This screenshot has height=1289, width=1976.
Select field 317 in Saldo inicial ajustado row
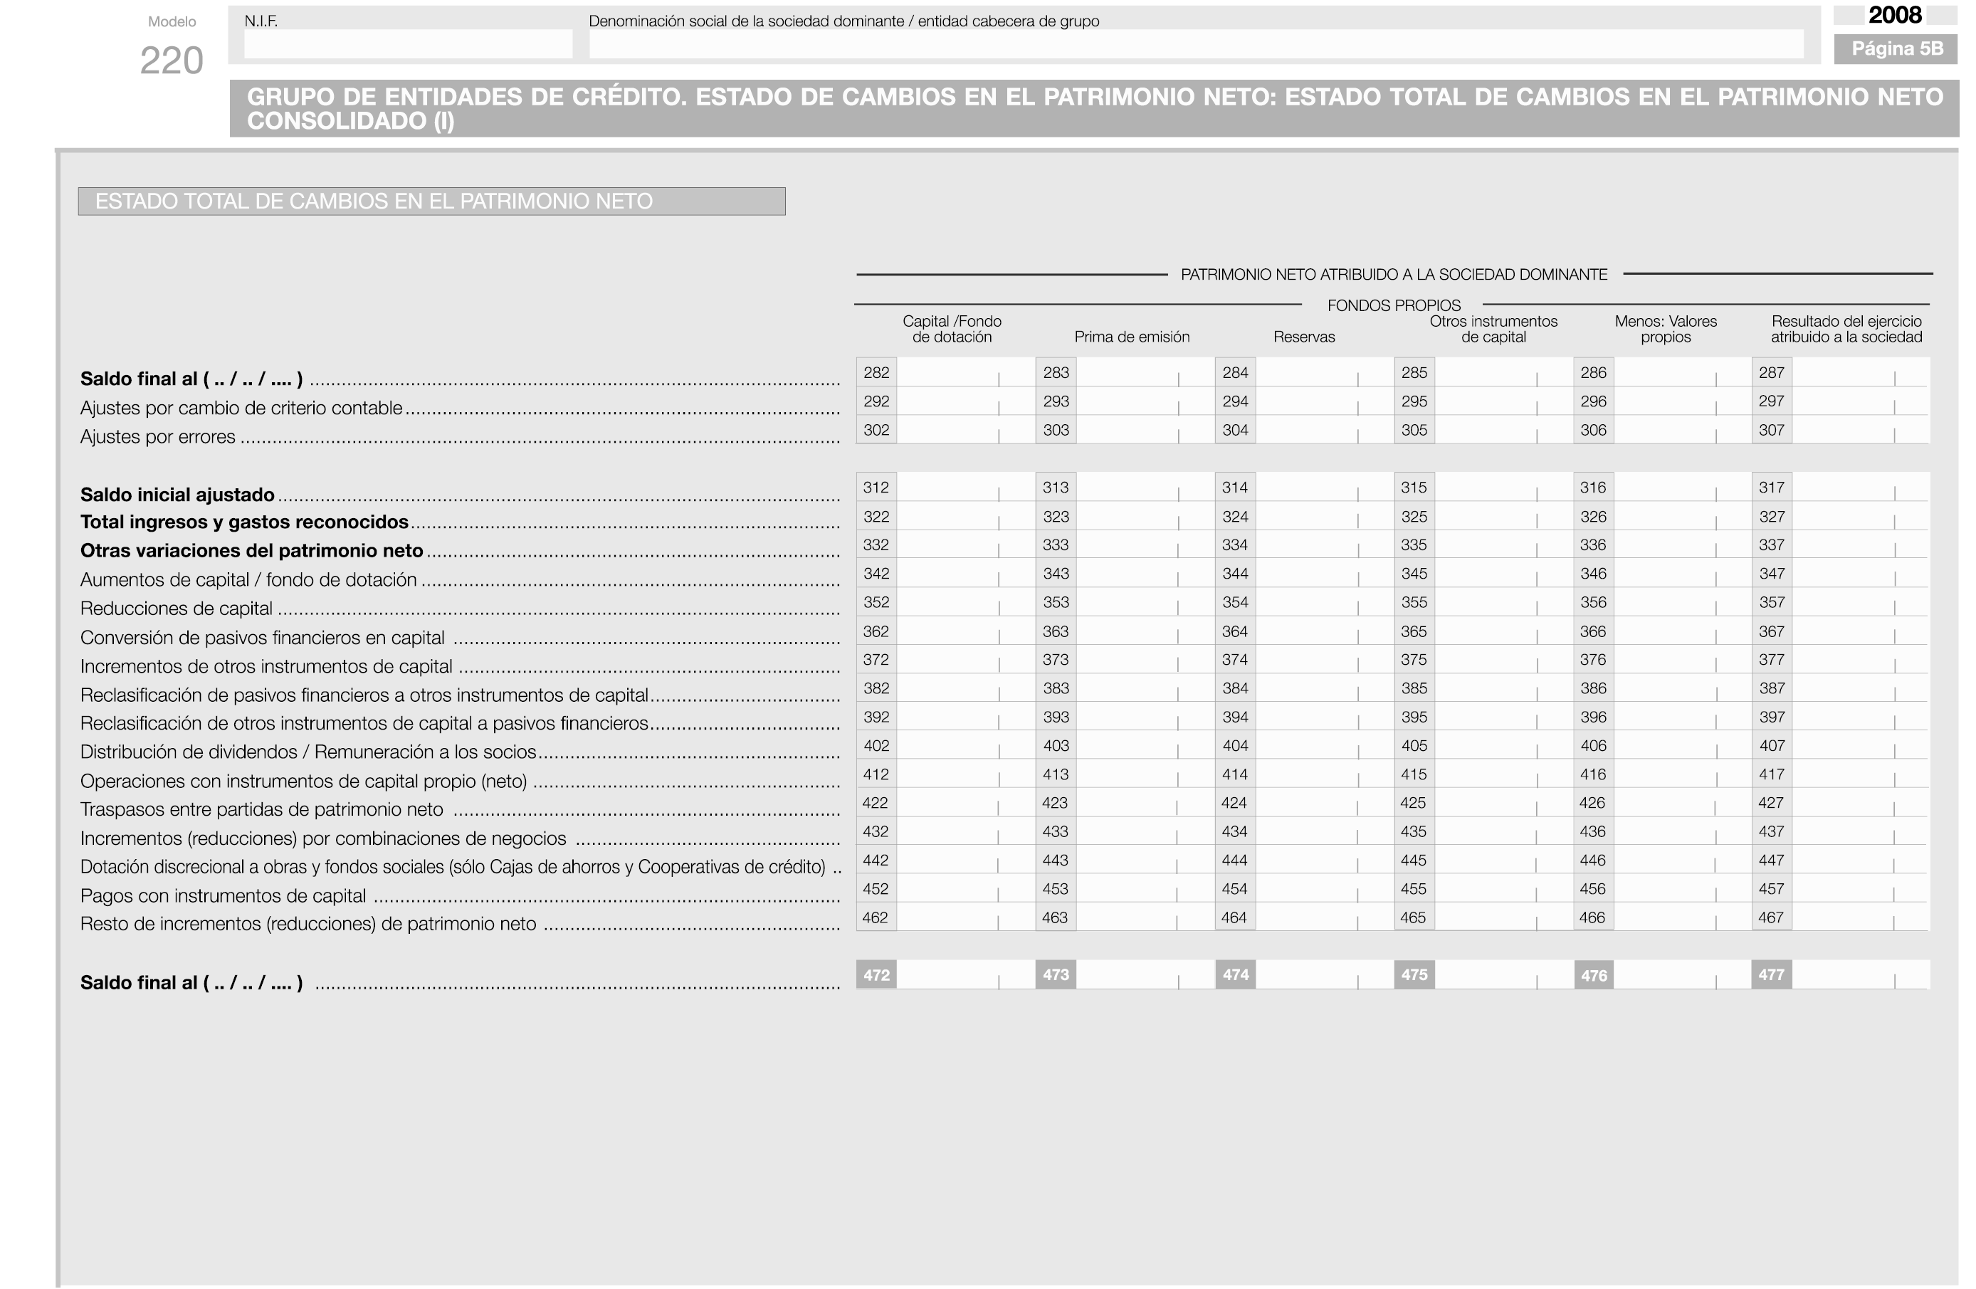[1860, 488]
